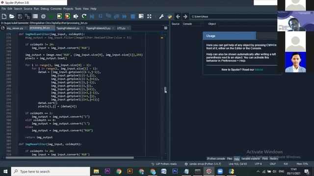
Task: Open the PYTHONPATH manager icon
Action: pos(170,16)
